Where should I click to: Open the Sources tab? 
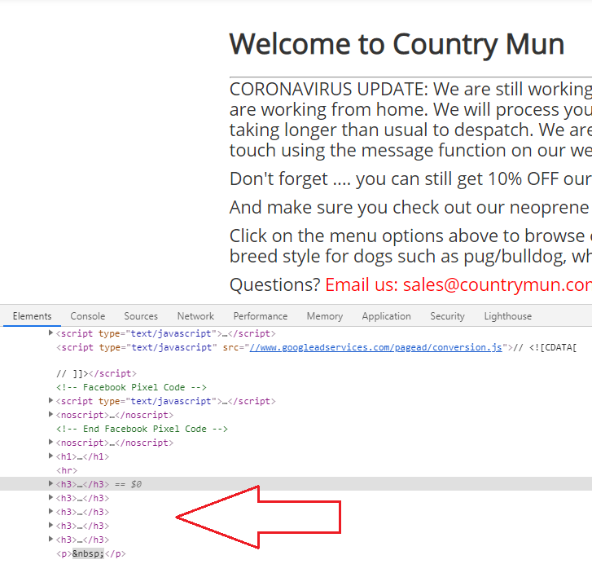point(141,316)
